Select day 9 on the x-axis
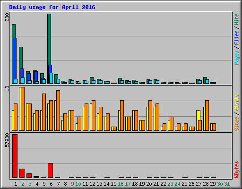 coord(72,184)
